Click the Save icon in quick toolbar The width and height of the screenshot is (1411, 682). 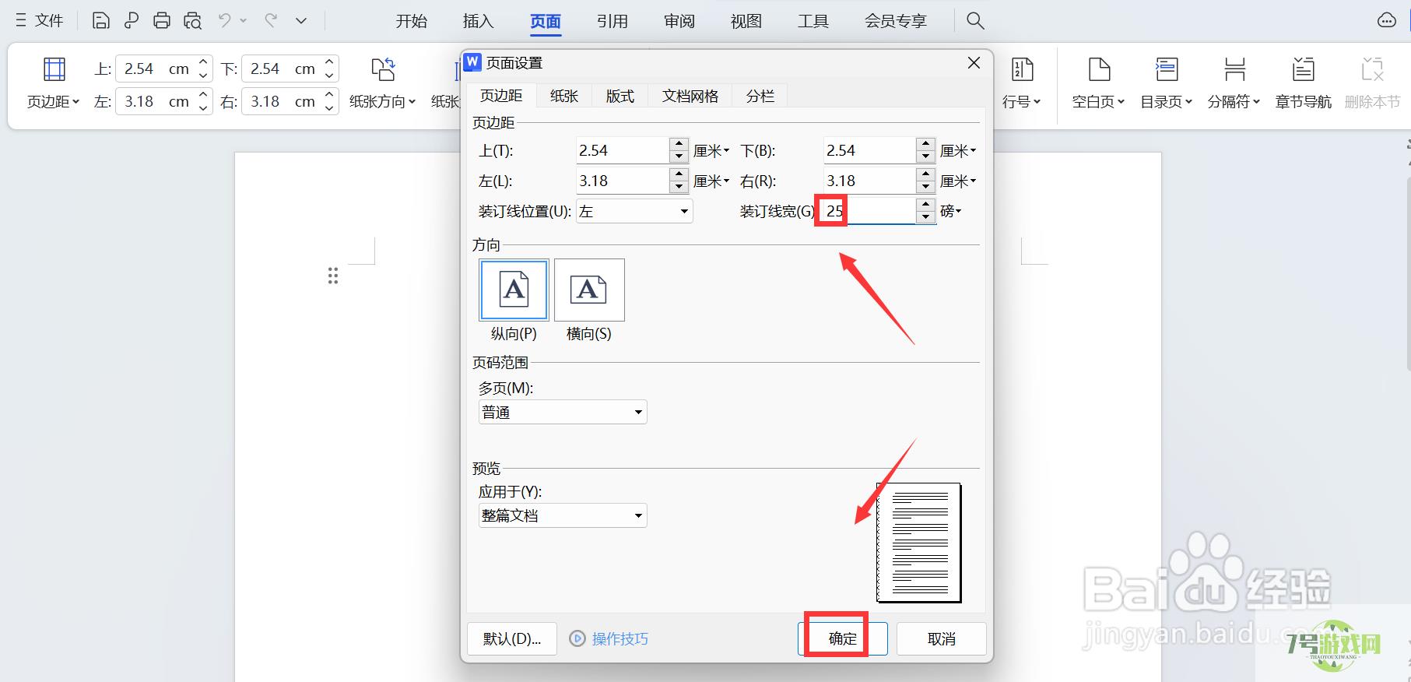pyautogui.click(x=100, y=21)
